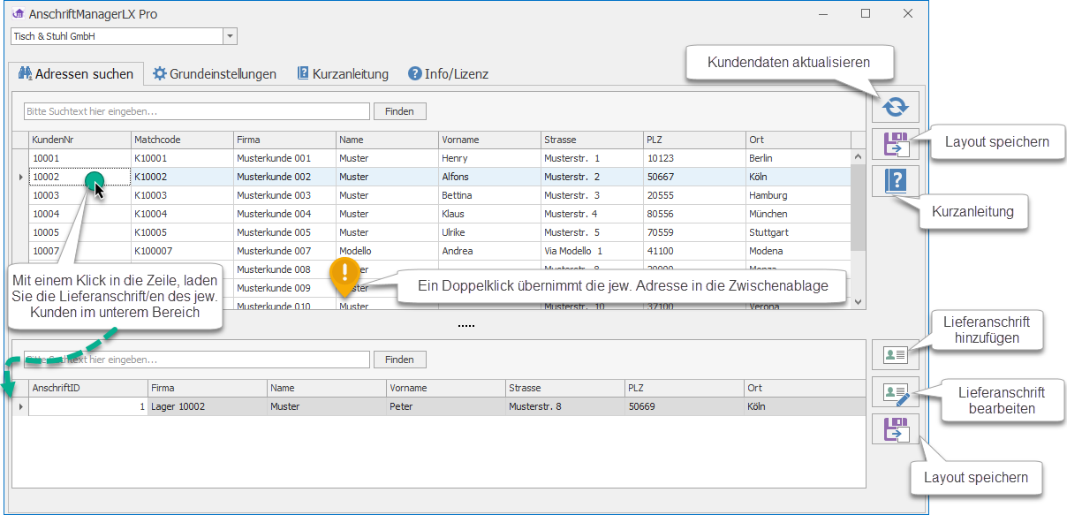Open the quick guide book icon on right
The height and width of the screenshot is (515, 1067).
(896, 181)
